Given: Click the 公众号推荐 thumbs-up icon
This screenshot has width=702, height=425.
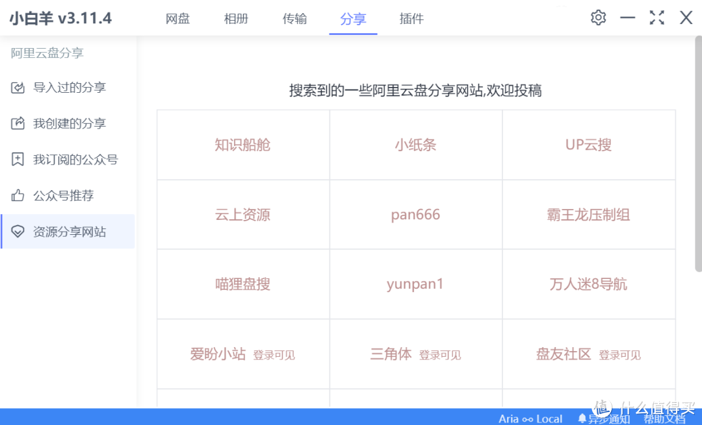Looking at the screenshot, I should click(18, 195).
